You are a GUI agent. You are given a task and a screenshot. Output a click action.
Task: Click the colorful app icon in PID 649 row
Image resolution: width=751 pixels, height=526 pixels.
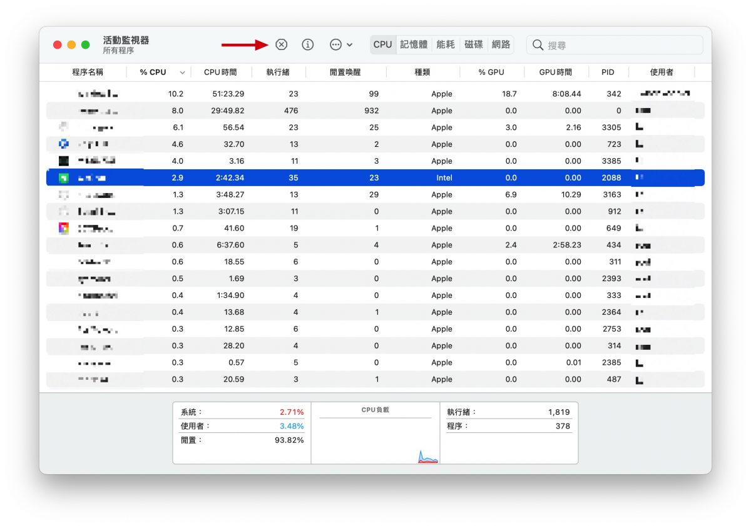(63, 228)
